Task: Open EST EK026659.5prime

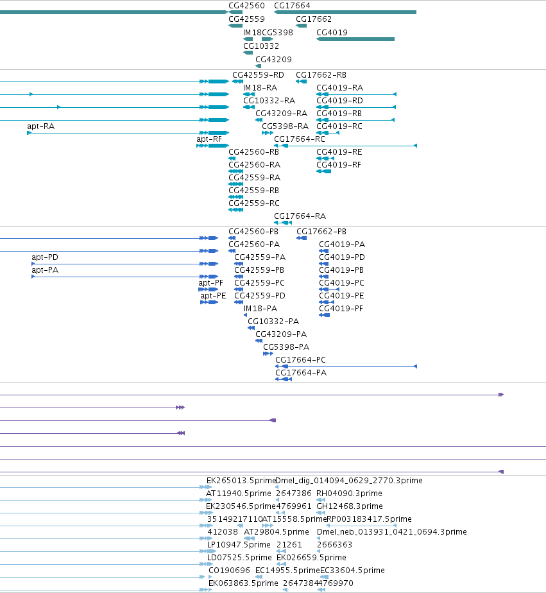Action: (311, 558)
